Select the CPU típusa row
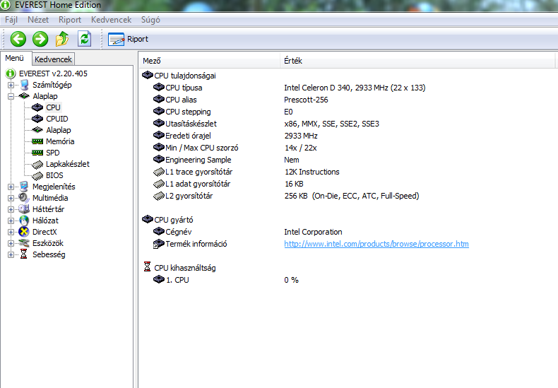The image size is (558, 388). [348, 88]
